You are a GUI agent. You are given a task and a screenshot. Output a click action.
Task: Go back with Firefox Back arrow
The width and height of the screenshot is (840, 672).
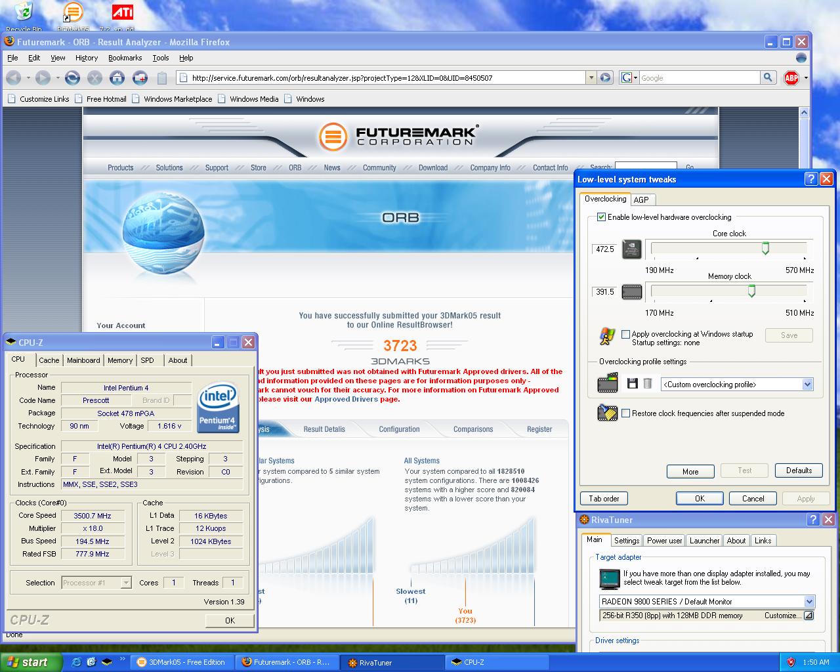pos(14,78)
